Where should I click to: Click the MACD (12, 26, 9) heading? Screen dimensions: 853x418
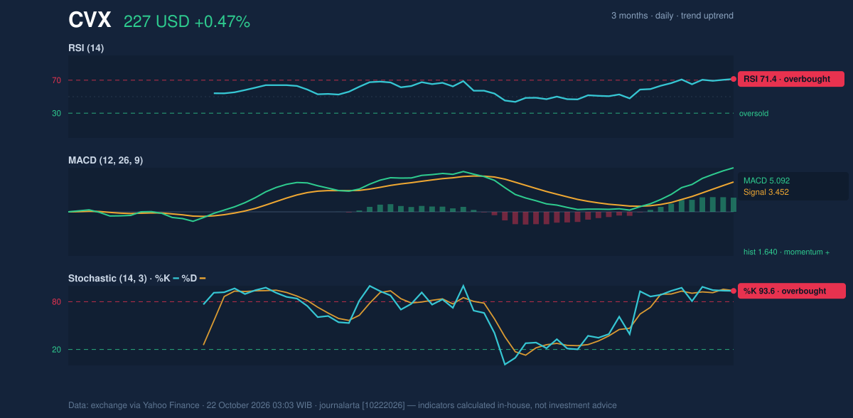105,161
